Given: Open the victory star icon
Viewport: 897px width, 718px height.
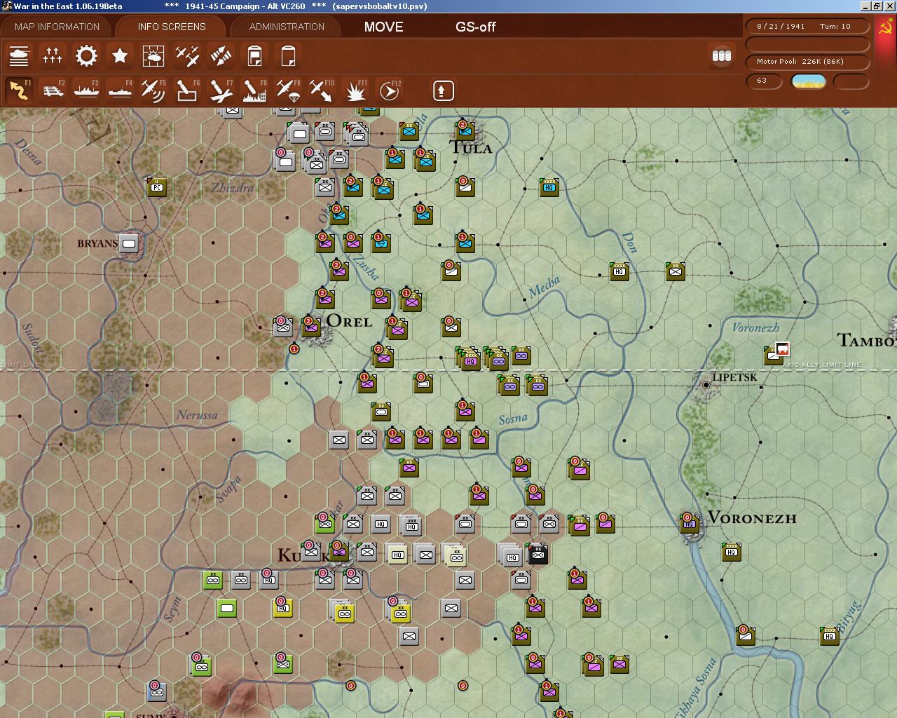Looking at the screenshot, I should pos(120,55).
